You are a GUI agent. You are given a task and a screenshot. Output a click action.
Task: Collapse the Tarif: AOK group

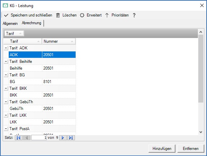tap(6, 48)
